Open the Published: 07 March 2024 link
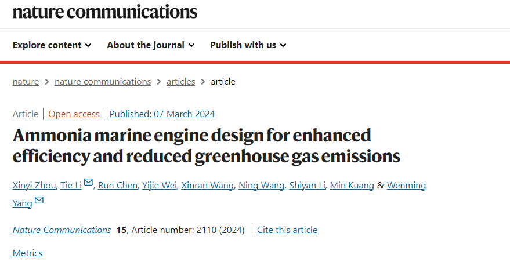The height and width of the screenshot is (269, 510). coord(162,114)
